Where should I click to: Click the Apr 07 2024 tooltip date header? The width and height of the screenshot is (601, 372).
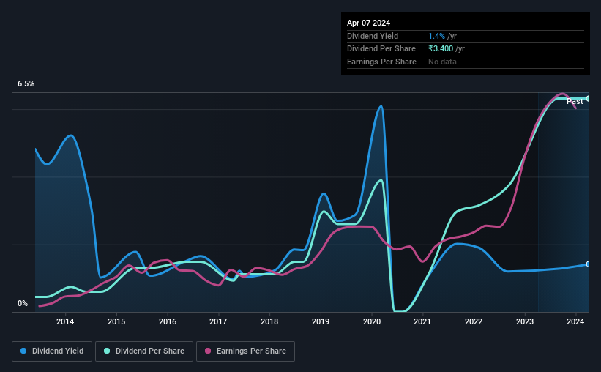[368, 23]
